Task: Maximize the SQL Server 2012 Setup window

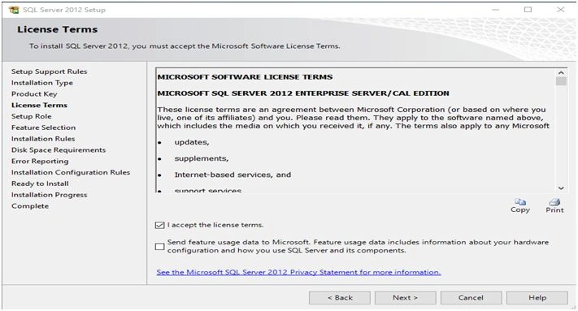Action: click(x=528, y=10)
